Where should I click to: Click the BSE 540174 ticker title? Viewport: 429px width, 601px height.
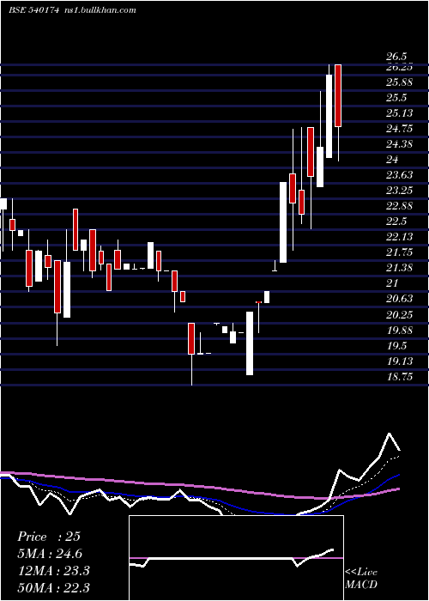(33, 10)
